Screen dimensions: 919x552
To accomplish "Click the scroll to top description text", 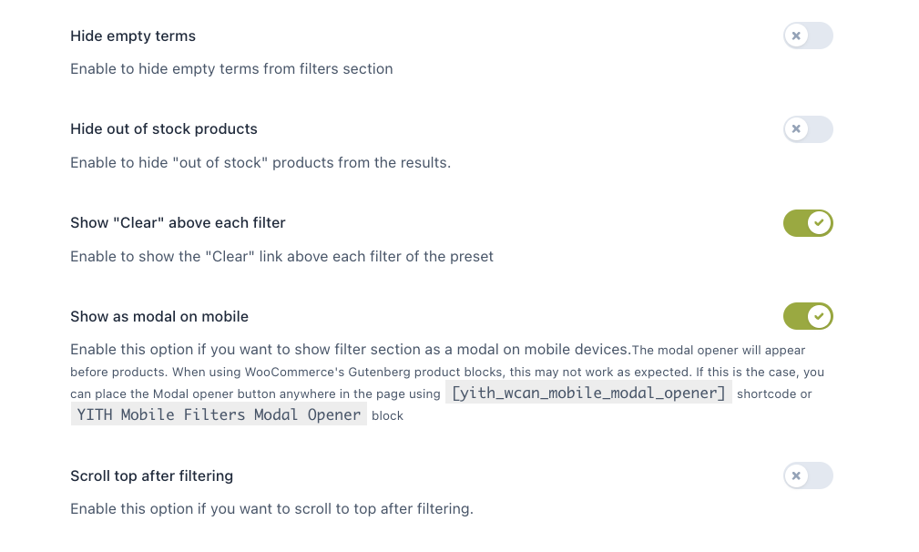I will [271, 509].
